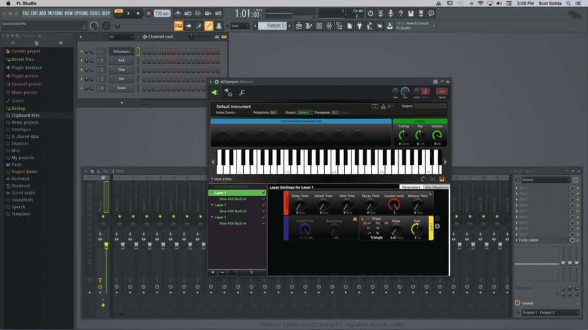
Task: Add a layer with the plus button
Action: pos(213,273)
